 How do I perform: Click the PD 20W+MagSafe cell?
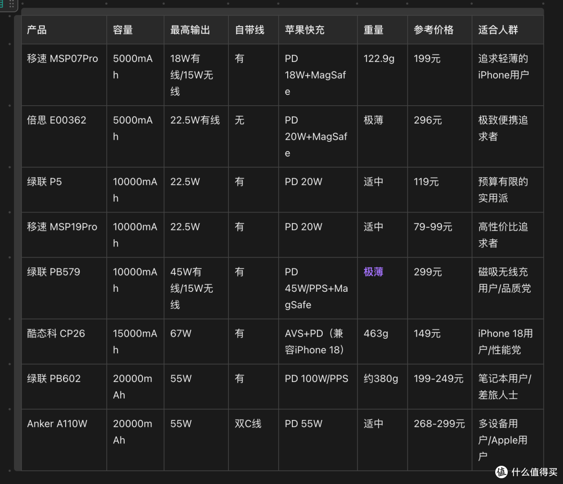pyautogui.click(x=318, y=136)
